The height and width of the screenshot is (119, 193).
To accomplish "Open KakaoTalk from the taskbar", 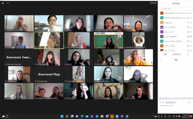I will coord(112,116).
